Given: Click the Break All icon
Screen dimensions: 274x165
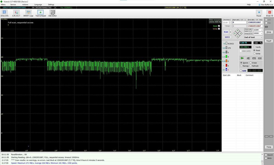Looking at the screenshot, I should coord(270,12).
